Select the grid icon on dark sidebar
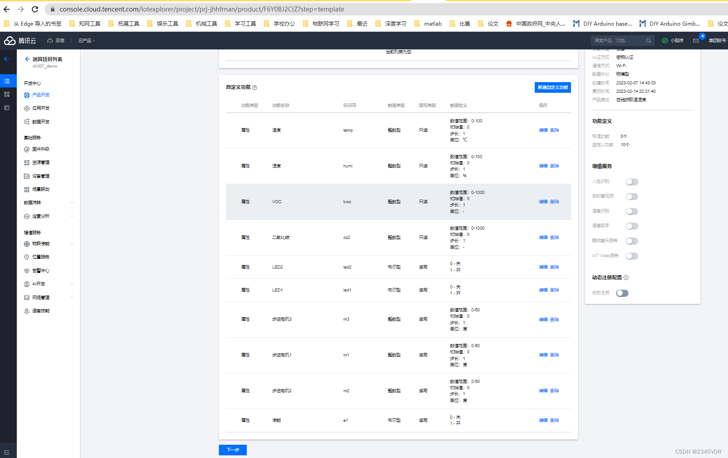Viewport: 728px width, 458px height. [7, 95]
